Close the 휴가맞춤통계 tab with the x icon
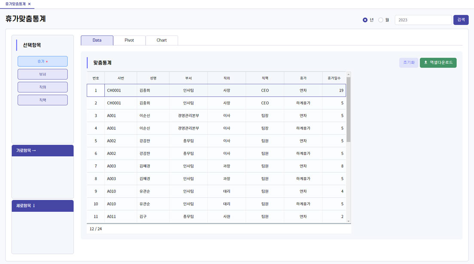Viewport: 474px width, 264px height. [29, 4]
